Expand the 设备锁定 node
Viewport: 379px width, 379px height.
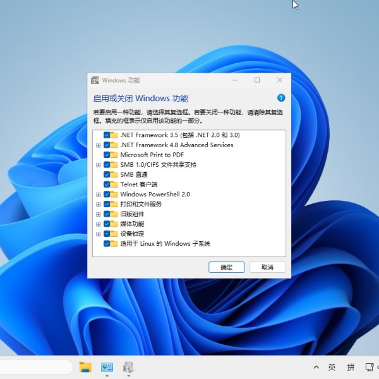point(98,234)
